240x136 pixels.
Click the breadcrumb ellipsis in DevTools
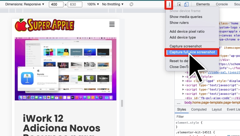pyautogui.click(x=179, y=103)
